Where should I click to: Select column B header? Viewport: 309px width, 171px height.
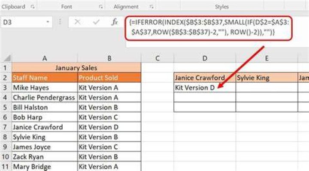[109, 58]
